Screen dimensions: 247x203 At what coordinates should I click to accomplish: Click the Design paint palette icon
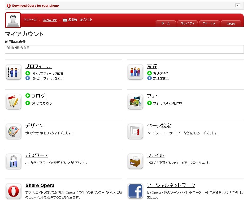tap(13, 132)
